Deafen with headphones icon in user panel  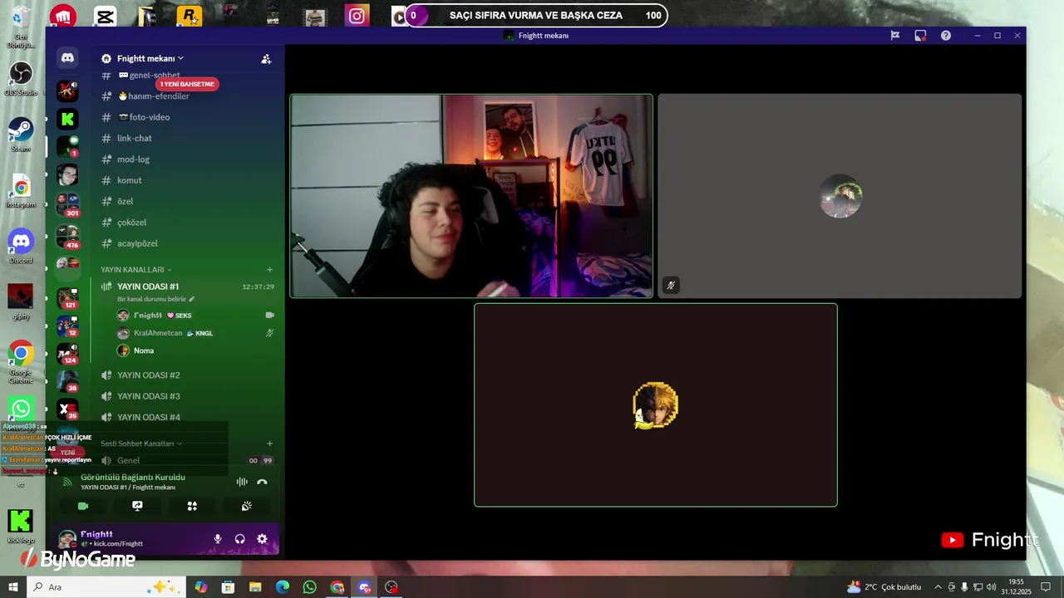[x=239, y=539]
